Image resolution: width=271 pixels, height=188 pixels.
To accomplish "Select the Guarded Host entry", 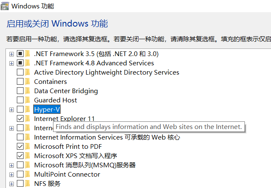I will [x=56, y=100].
